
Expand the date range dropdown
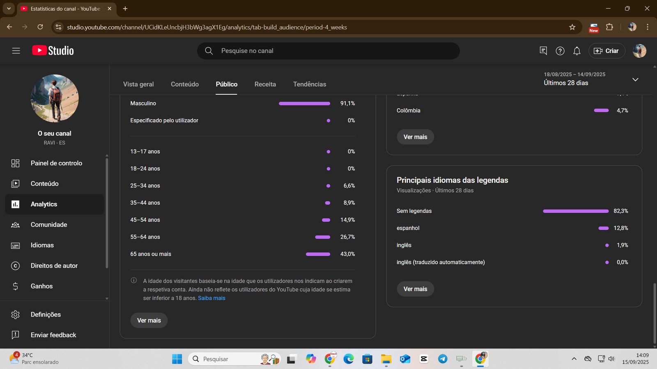(635, 79)
